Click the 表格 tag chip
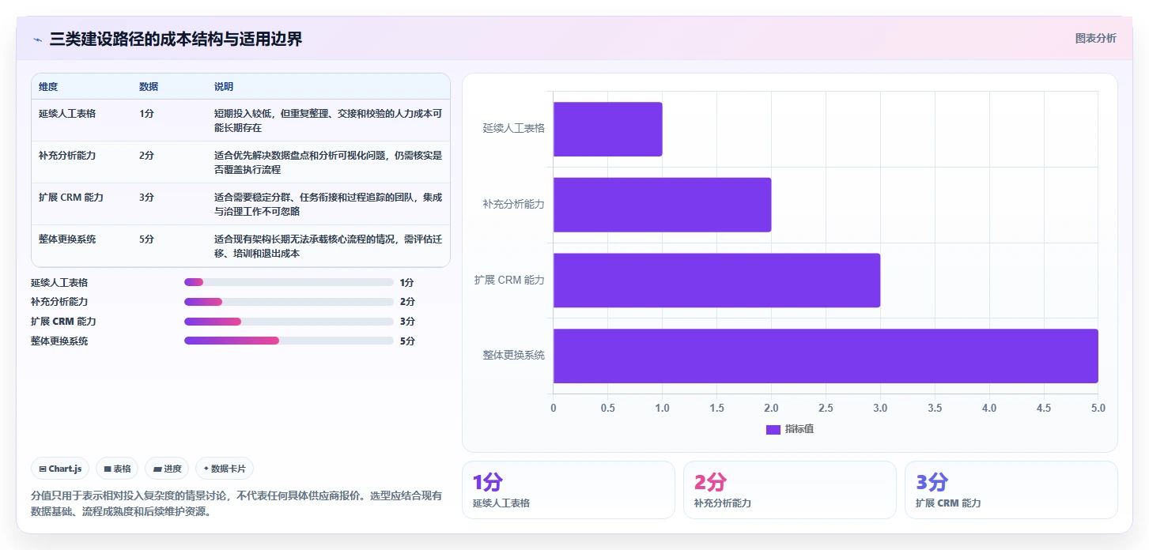 coord(117,469)
